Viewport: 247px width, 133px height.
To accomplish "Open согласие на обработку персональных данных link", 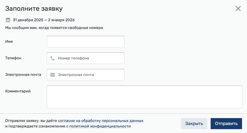I will point(101,121).
